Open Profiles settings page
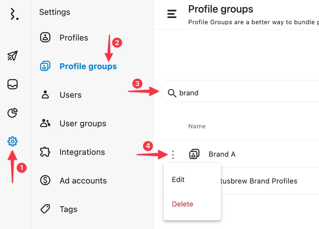 tap(74, 38)
